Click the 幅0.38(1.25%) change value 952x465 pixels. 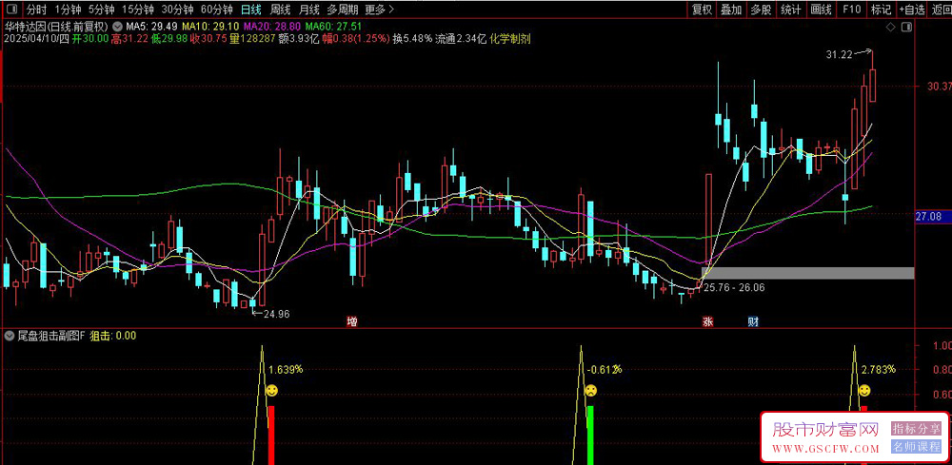pos(356,38)
